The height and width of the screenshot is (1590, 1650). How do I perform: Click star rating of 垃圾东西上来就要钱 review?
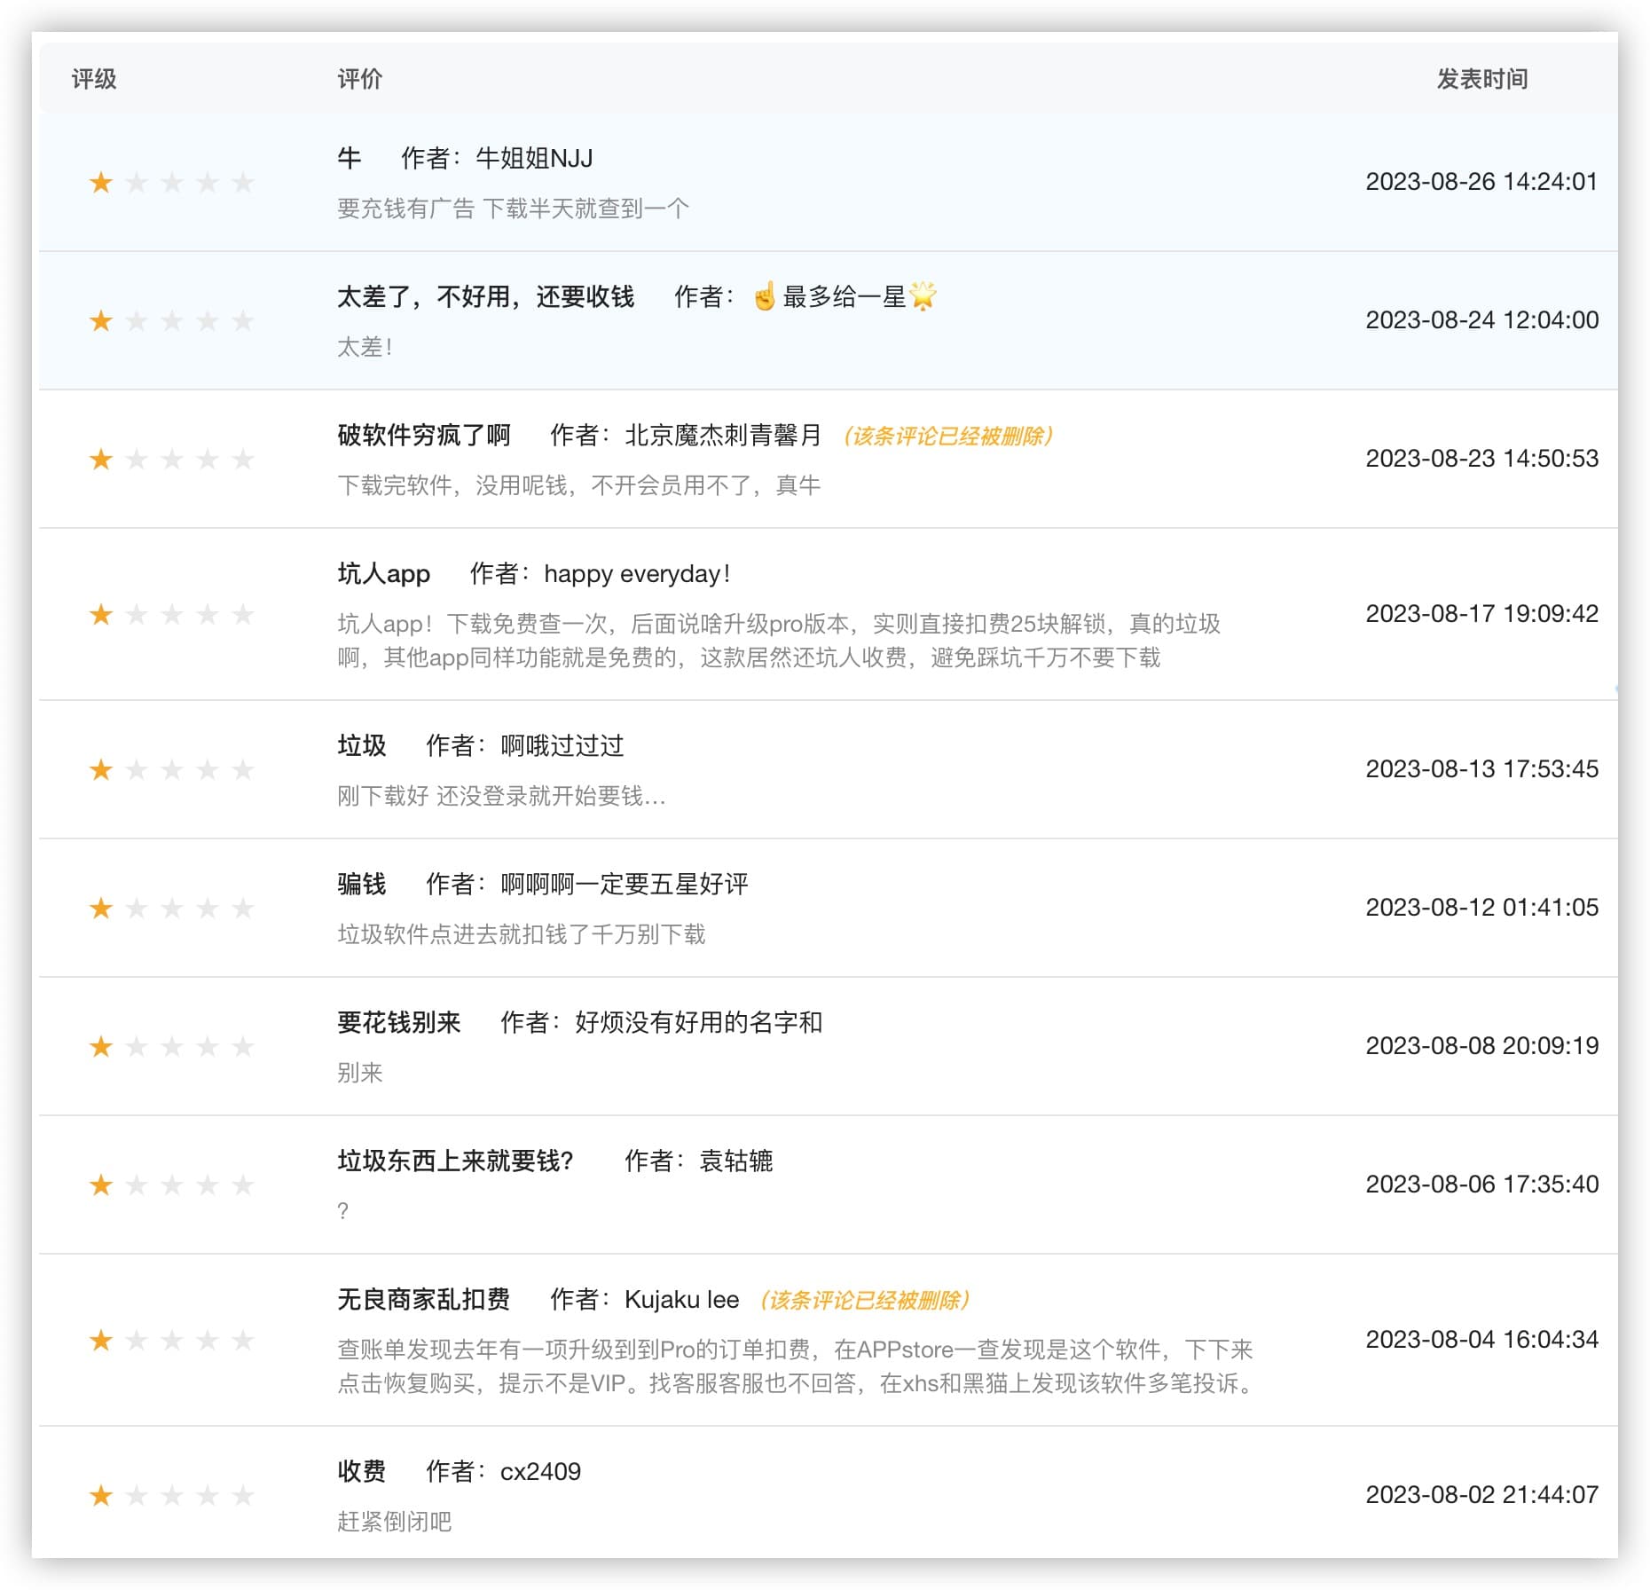point(172,1185)
